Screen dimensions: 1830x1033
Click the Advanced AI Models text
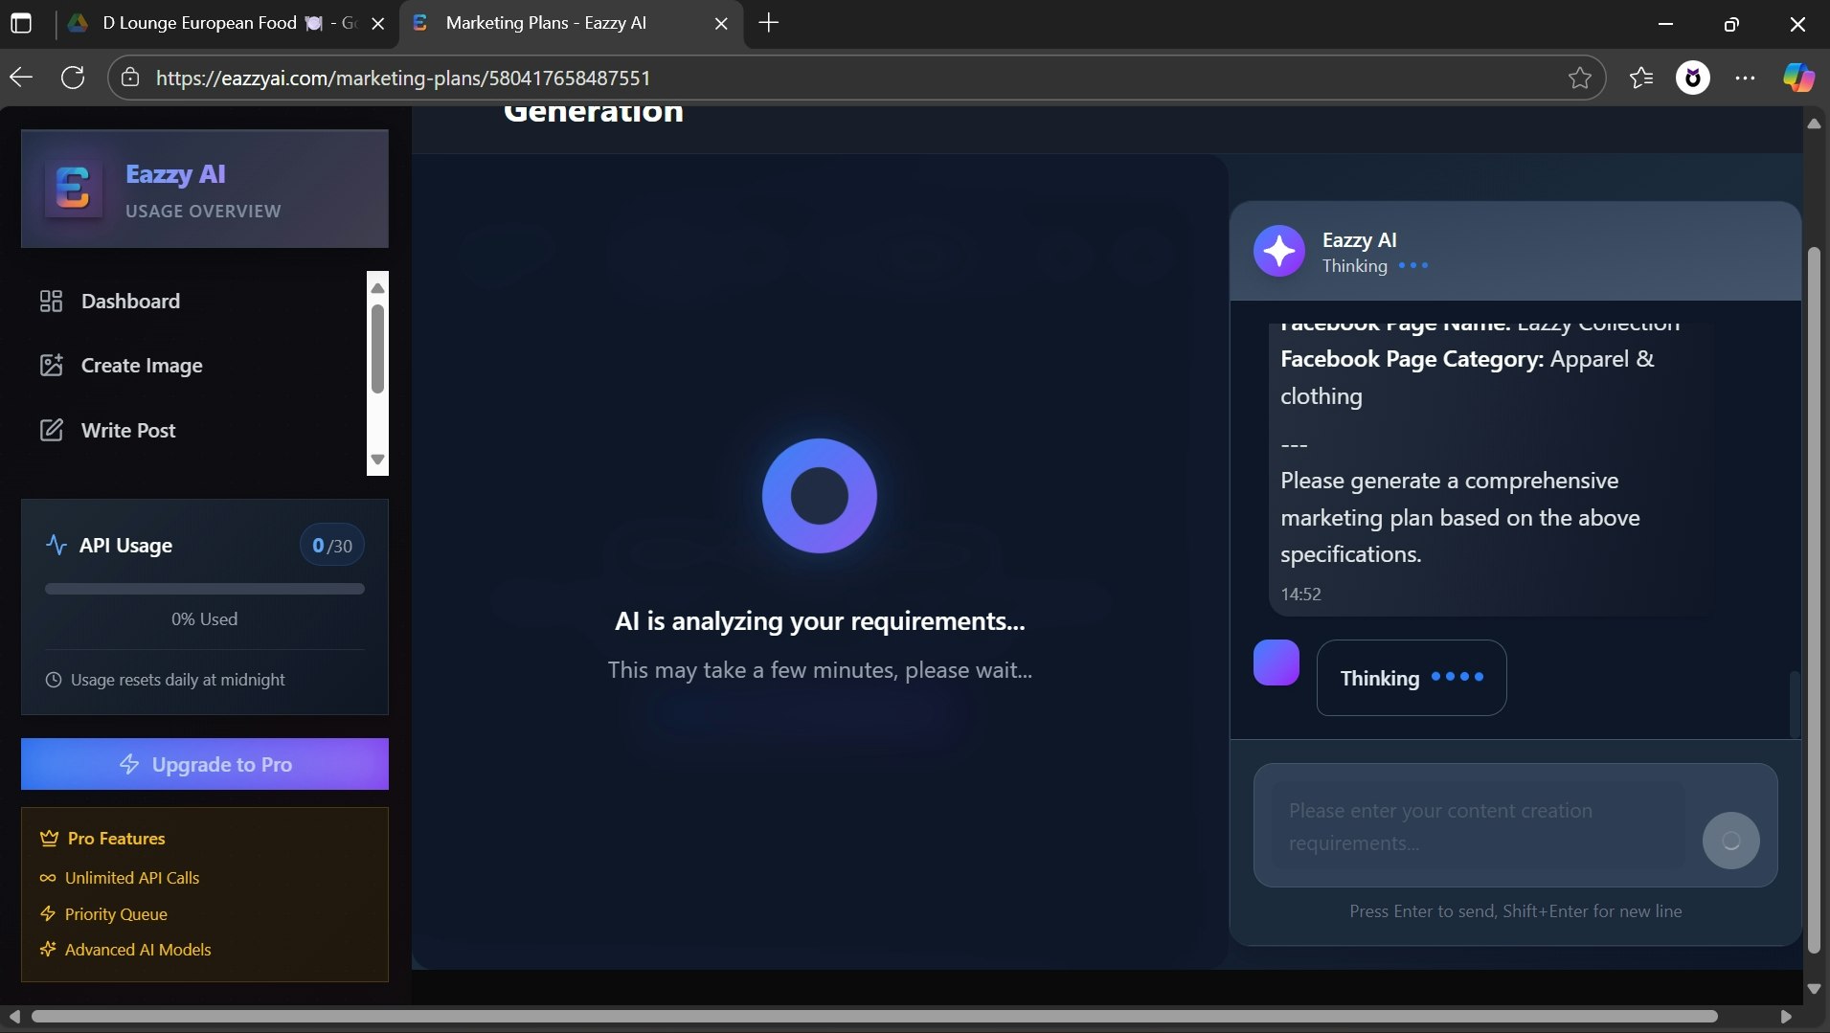pos(138,950)
